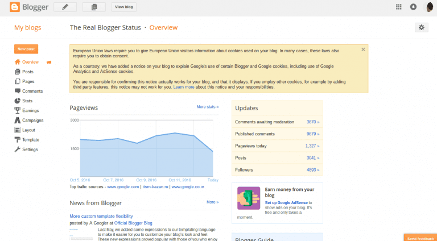
Task: Open More stats link
Action: click(207, 107)
